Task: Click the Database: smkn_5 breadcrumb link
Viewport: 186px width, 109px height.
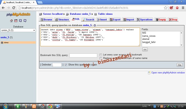Action: [80, 14]
